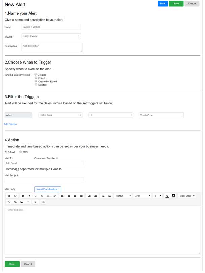Apply underline formatting in the editor
The height and width of the screenshot is (273, 205).
point(36,196)
